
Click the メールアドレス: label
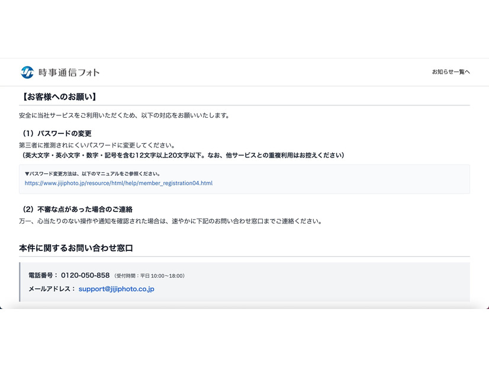52,289
